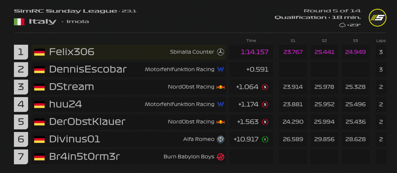
Task: Click the Italian flag icon
Action: pyautogui.click(x=19, y=22)
